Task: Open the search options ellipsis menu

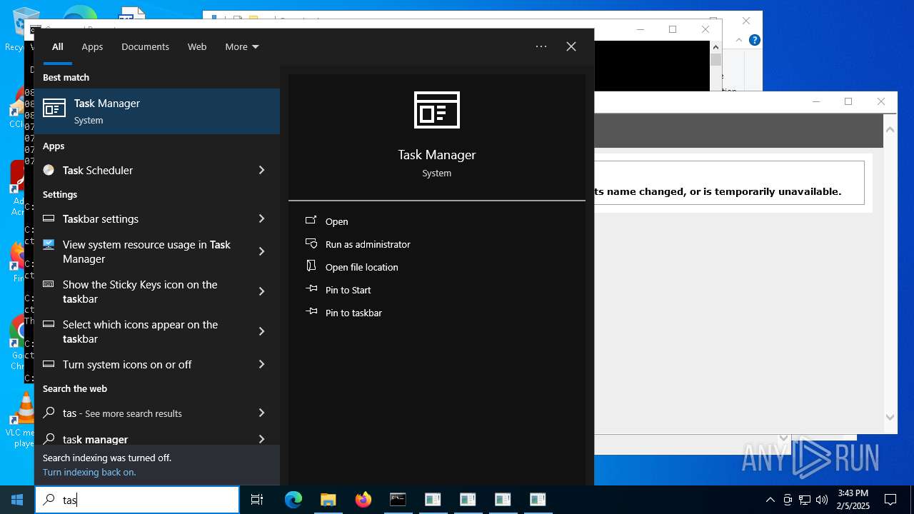Action: [541, 46]
